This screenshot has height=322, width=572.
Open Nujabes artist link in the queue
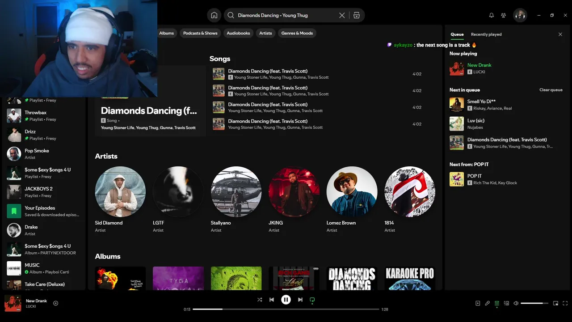tap(475, 127)
